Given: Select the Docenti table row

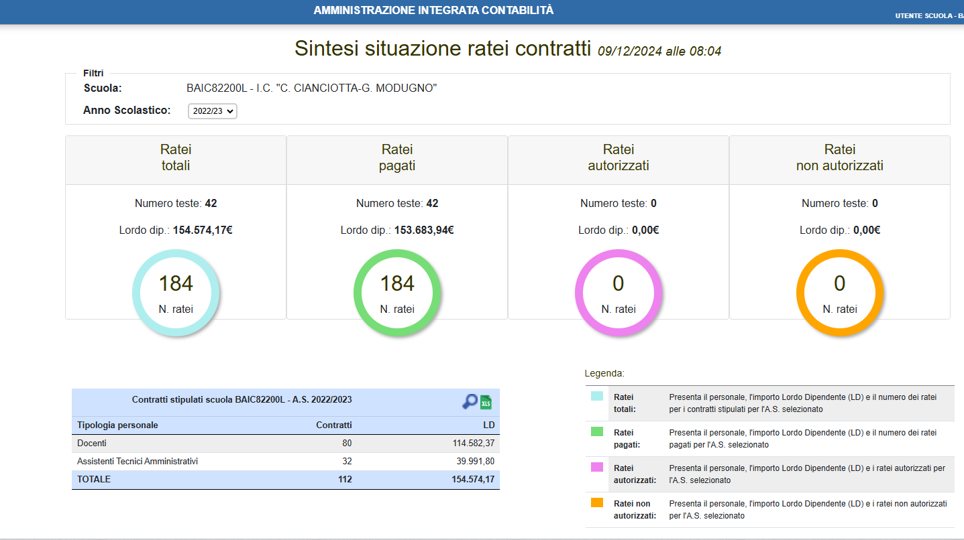Looking at the screenshot, I should pos(285,444).
